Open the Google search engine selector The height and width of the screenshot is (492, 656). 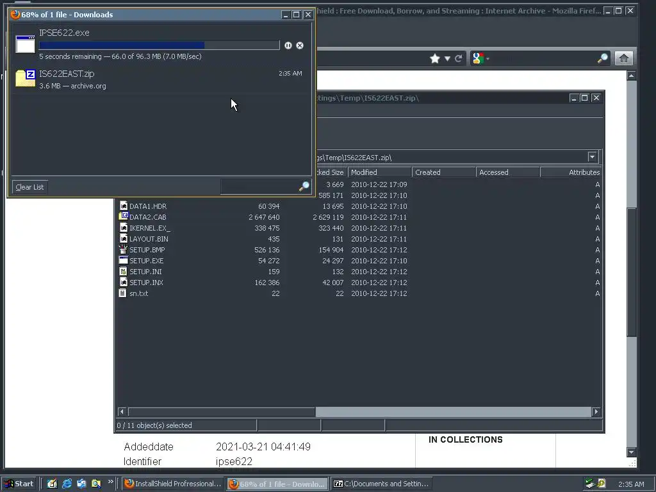tap(480, 58)
